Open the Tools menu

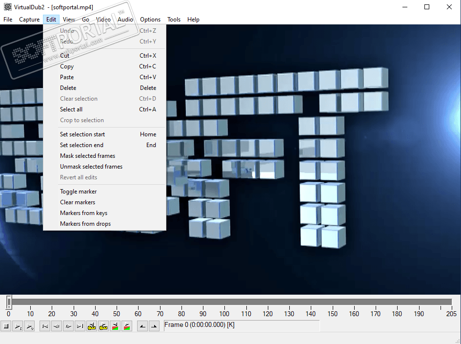[174, 20]
